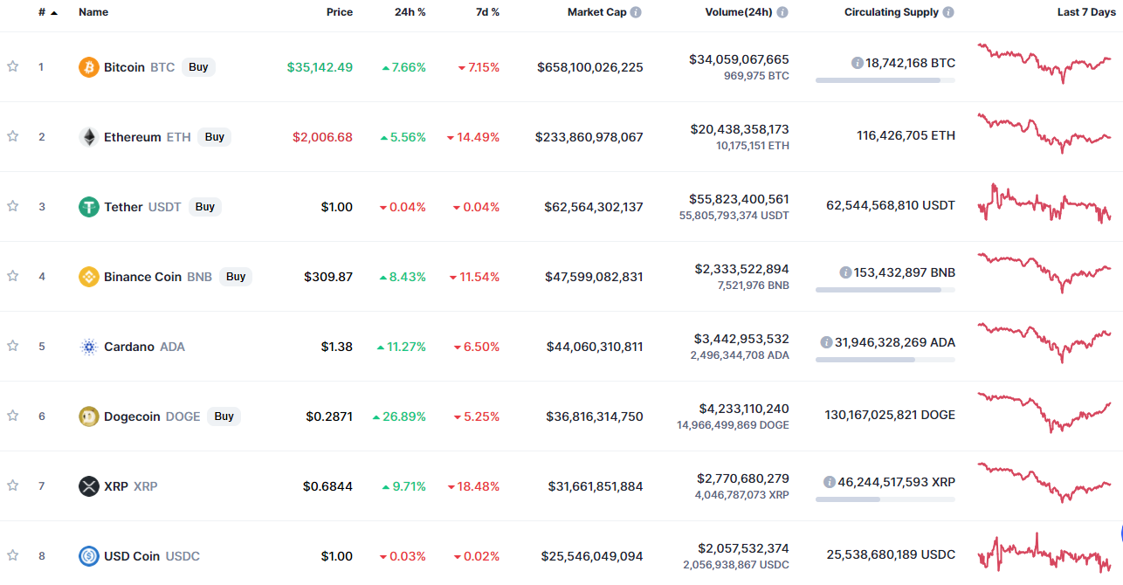Click the Dogecoin logo icon
The height and width of the screenshot is (585, 1123).
89,416
